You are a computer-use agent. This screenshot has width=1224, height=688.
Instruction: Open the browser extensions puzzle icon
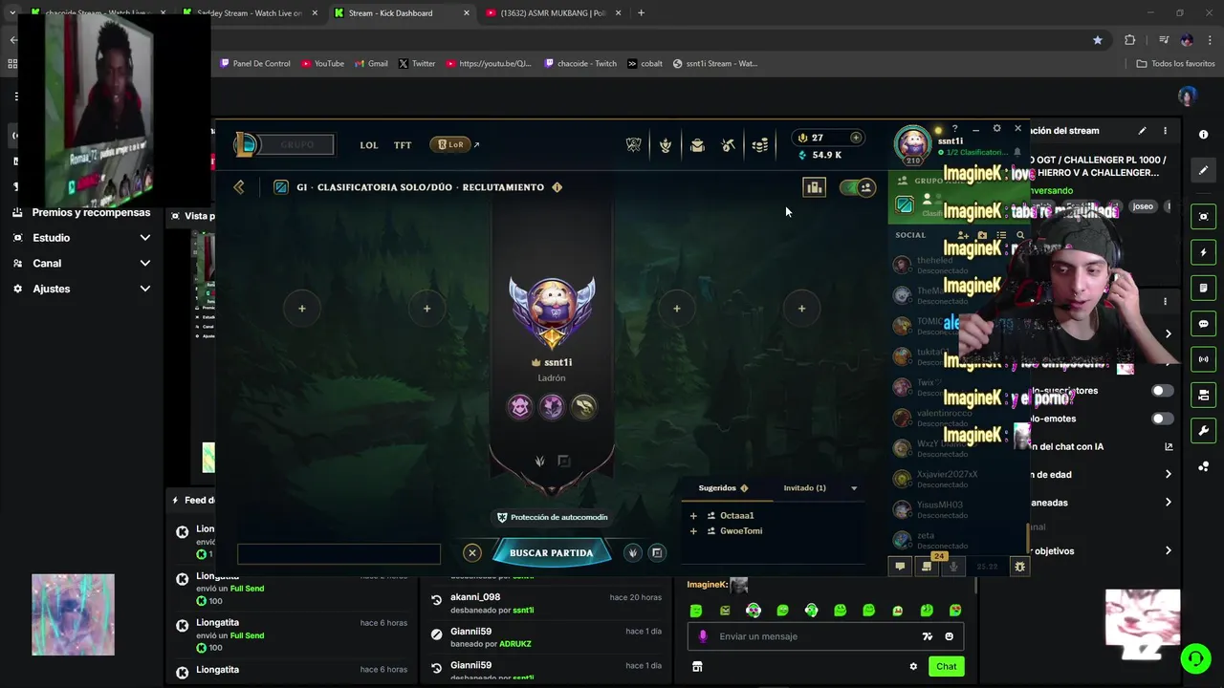pyautogui.click(x=1130, y=40)
